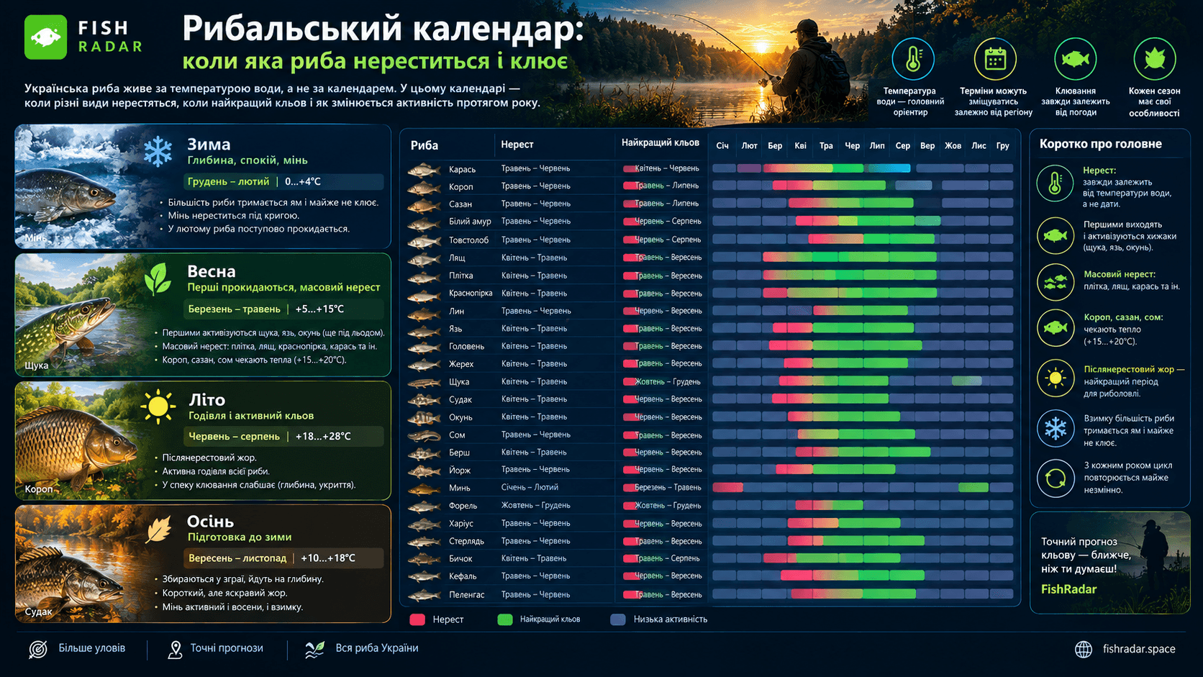
Task: Click the 'Карась' fish name in the table
Action: pyautogui.click(x=462, y=170)
